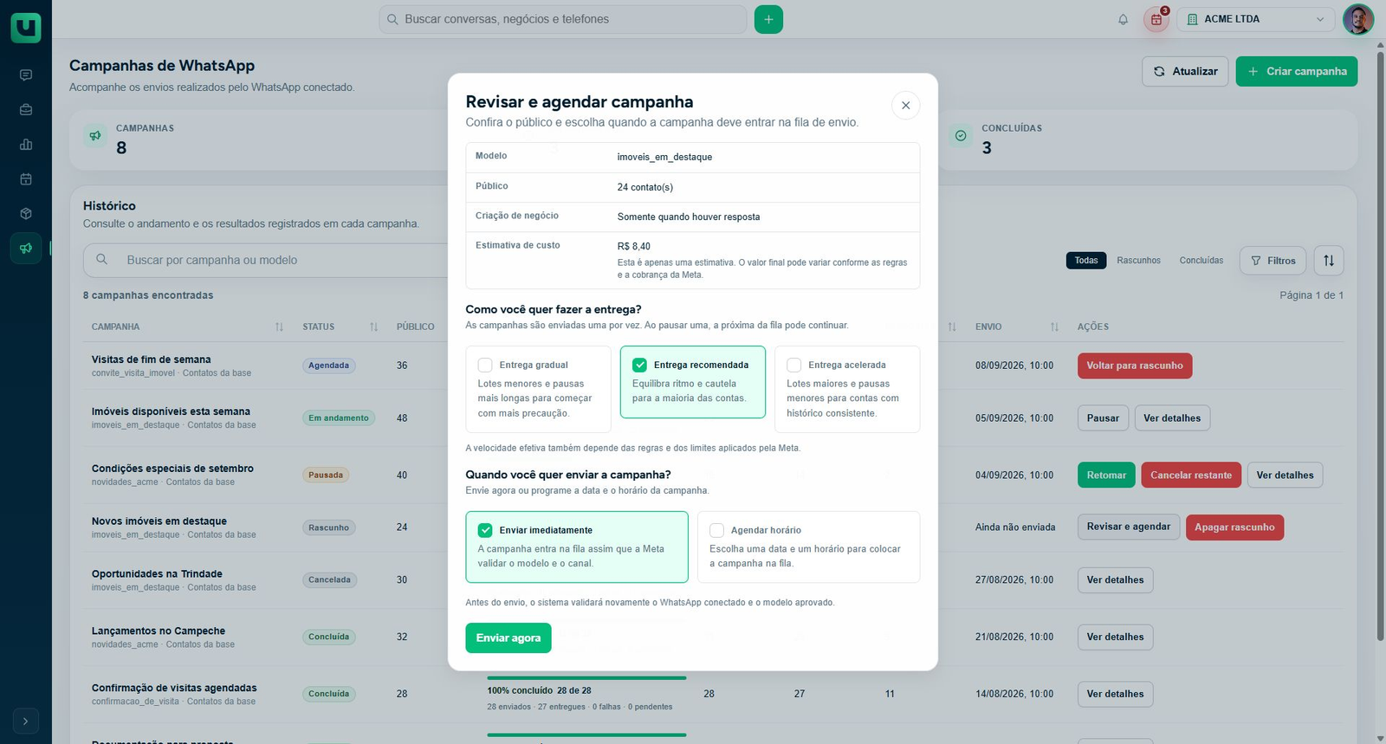Select the Agendar horário option
This screenshot has height=744, width=1386.
(808, 547)
